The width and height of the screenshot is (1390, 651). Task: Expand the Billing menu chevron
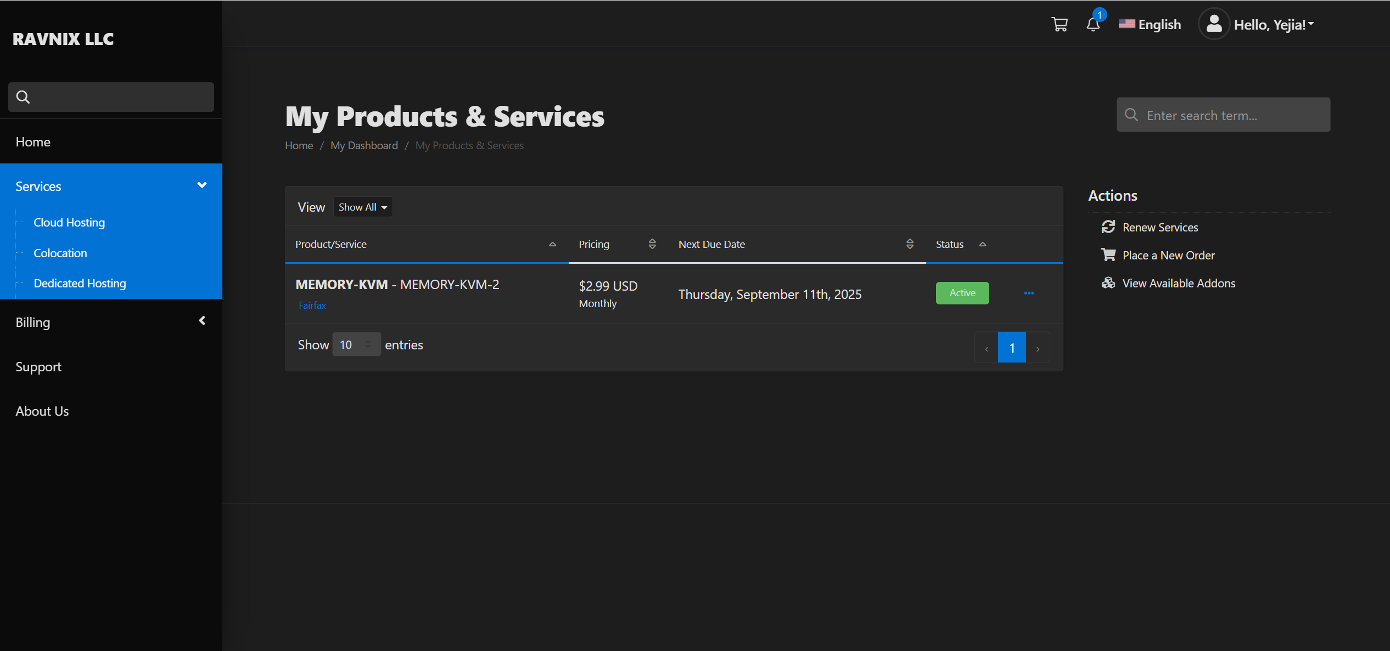(x=202, y=321)
